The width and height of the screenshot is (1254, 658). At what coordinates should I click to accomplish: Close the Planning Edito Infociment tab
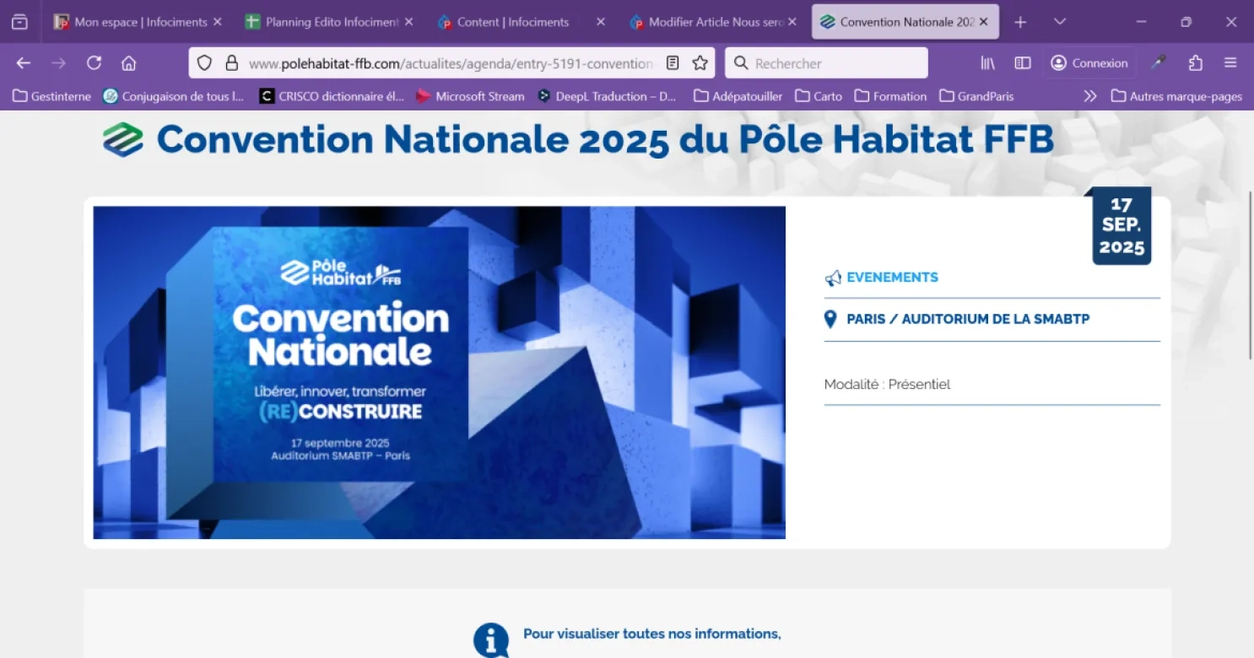[409, 22]
